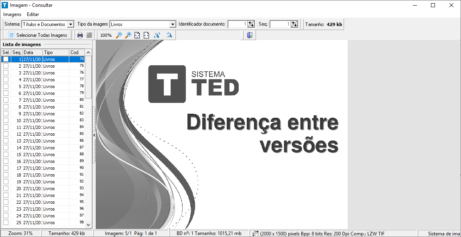Rotate the image counterclockwise
Screen dimensions: 461x237
click(x=157, y=35)
